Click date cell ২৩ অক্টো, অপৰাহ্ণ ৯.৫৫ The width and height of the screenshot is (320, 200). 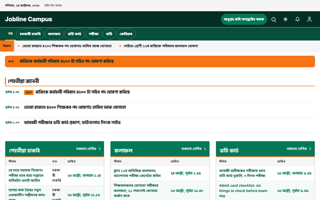point(294,173)
